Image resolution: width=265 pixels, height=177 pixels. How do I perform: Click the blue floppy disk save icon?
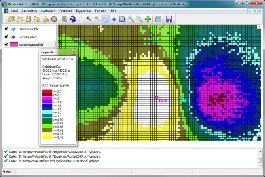click(169, 19)
